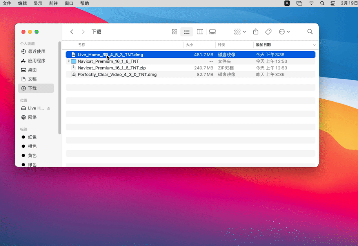Click the Finder search magnifier icon
The width and height of the screenshot is (358, 246).
(310, 32)
